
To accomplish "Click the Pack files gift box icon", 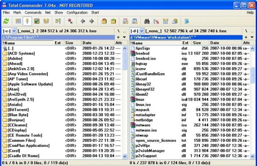I will pyautogui.click(x=104, y=21).
